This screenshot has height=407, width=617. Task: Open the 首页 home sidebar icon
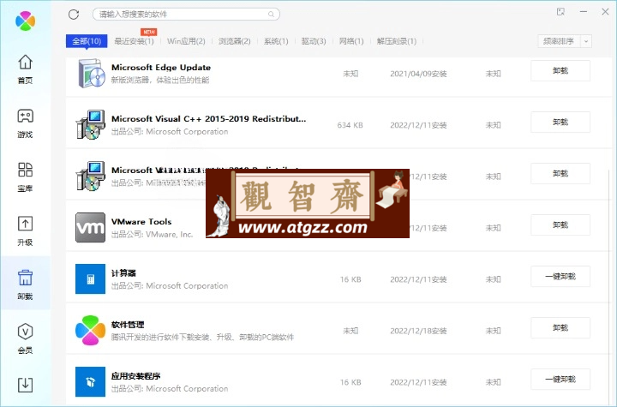[x=25, y=69]
